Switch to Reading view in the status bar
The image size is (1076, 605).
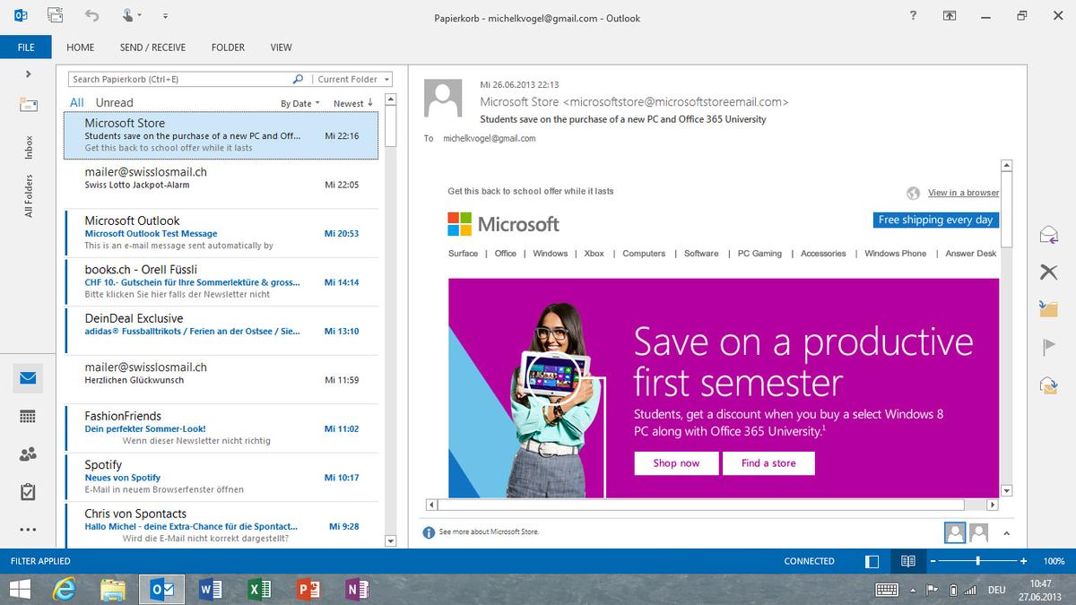tap(907, 561)
